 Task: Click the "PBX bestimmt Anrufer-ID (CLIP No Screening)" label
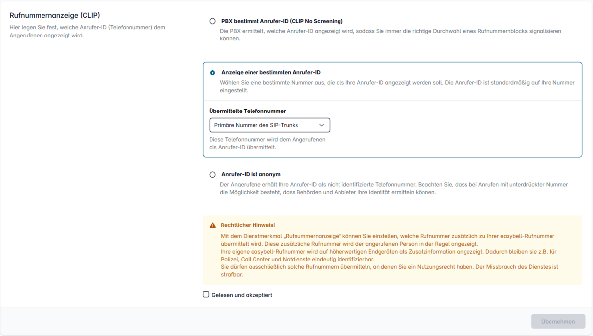(282, 21)
